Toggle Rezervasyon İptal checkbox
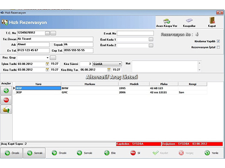Screen dimensions: 225x168 (x=218, y=47)
